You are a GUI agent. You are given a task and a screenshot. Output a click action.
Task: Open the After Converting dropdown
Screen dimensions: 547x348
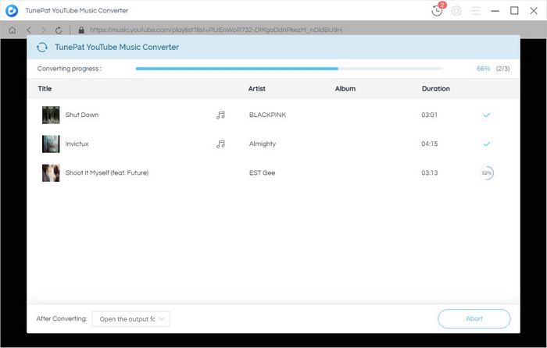coord(131,319)
